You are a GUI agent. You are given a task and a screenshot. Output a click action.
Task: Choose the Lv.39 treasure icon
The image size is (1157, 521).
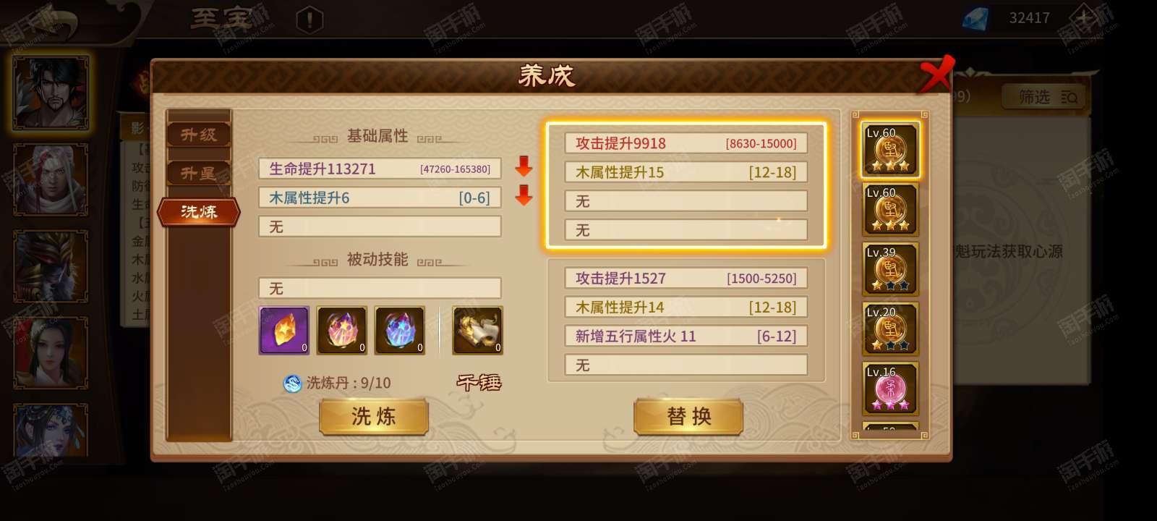pos(890,268)
